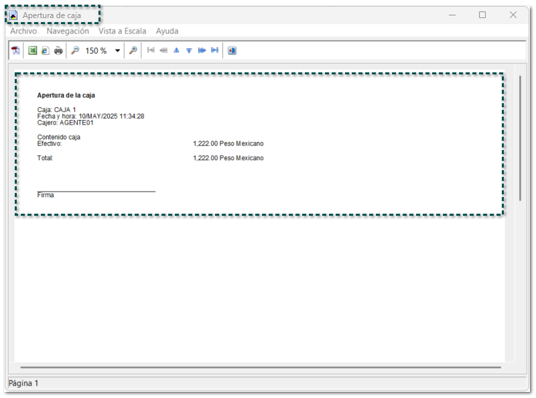Jump to the last page

(214, 50)
